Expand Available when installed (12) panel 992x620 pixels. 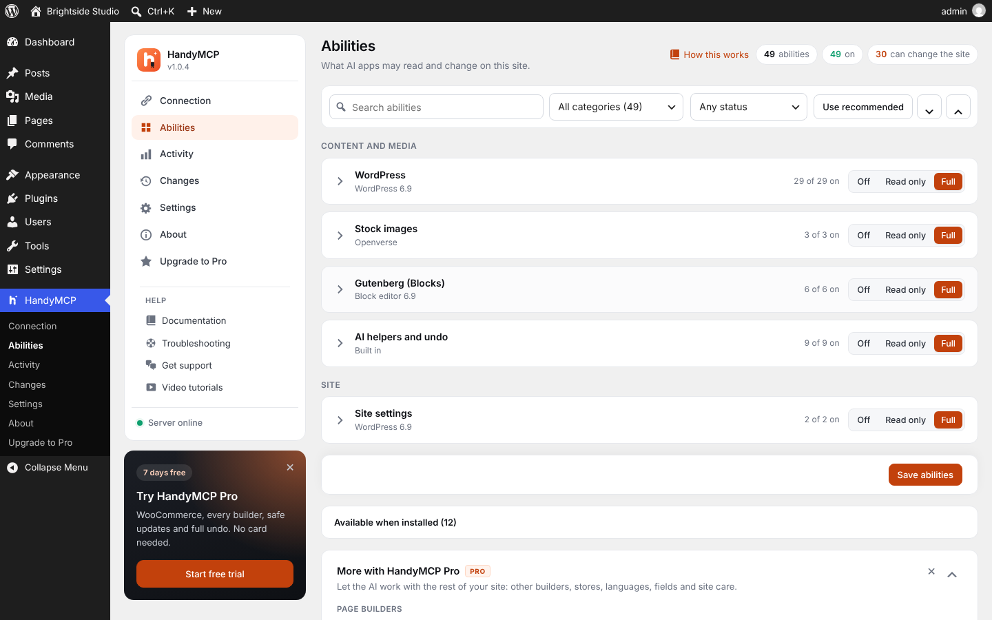650,522
